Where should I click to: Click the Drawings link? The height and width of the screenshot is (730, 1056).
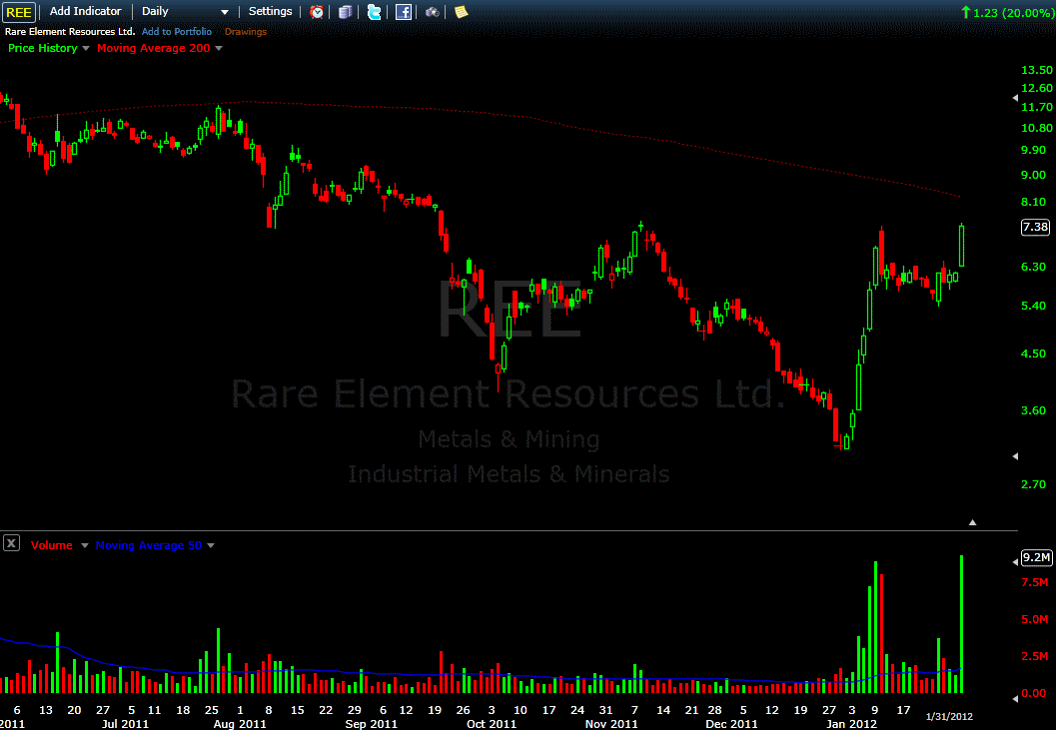[245, 32]
